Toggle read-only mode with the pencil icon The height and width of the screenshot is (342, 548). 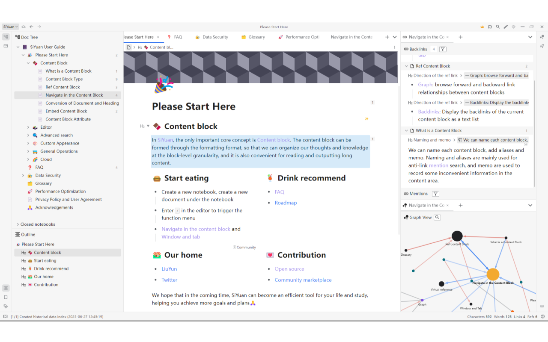click(x=506, y=27)
